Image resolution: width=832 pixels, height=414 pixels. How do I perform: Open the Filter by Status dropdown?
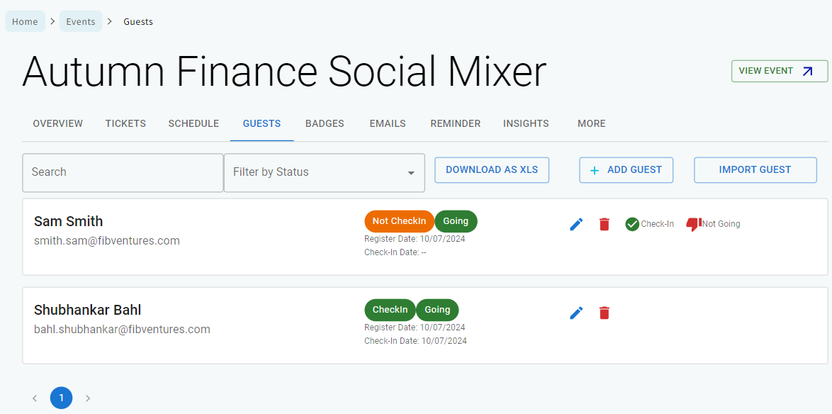(x=324, y=172)
